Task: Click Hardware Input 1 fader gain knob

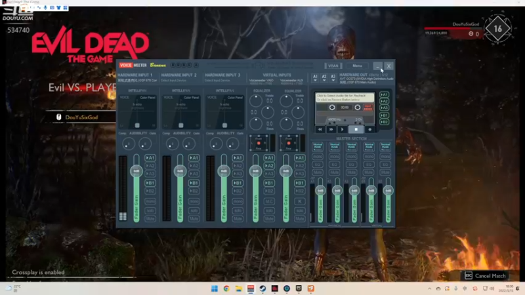Action: point(136,171)
